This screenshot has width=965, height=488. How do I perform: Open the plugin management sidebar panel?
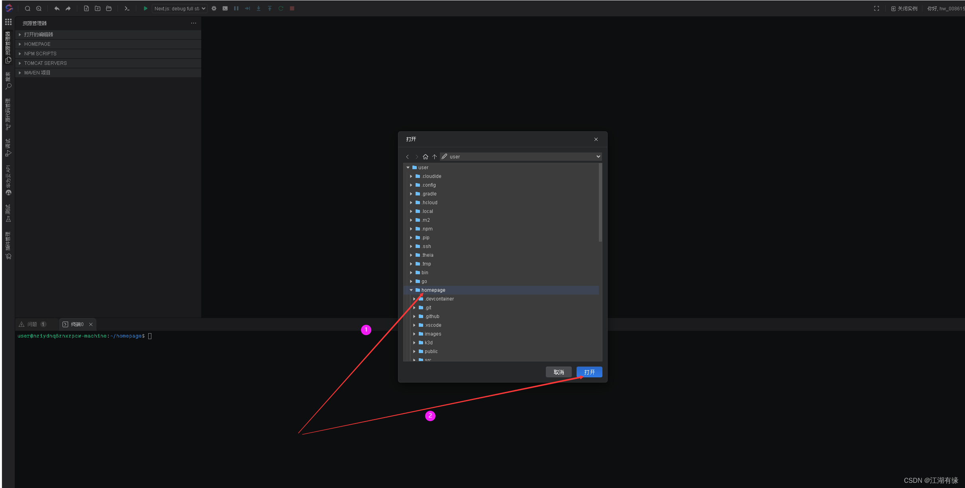[x=8, y=246]
